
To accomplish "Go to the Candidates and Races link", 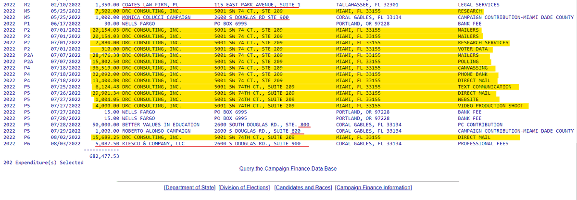I will click(x=304, y=187).
